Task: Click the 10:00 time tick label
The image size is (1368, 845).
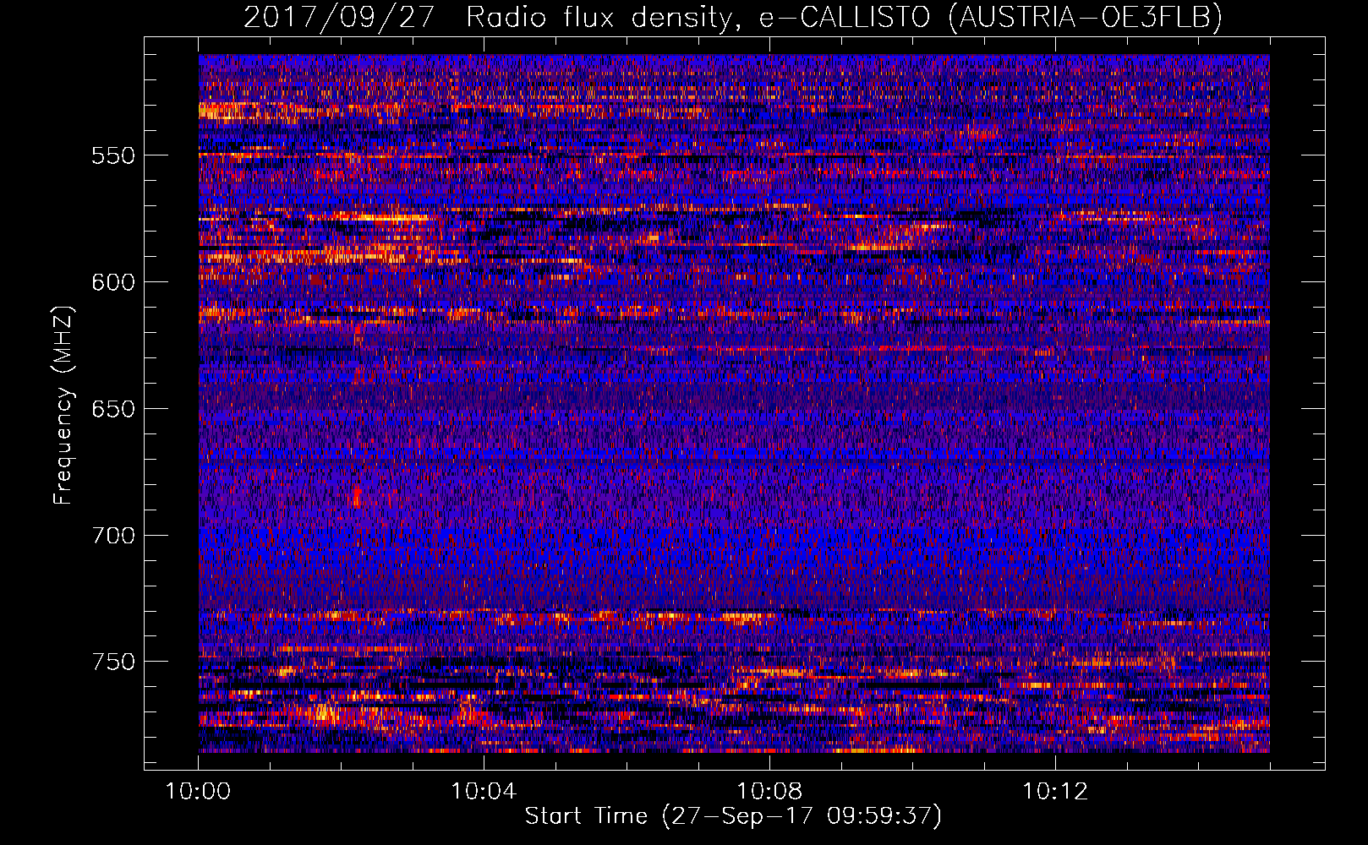Action: 198,791
